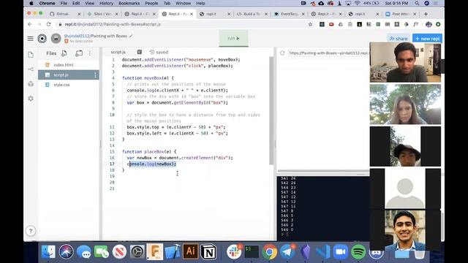Run the code with the run button
The height and width of the screenshot is (263, 468).
[x=233, y=38]
